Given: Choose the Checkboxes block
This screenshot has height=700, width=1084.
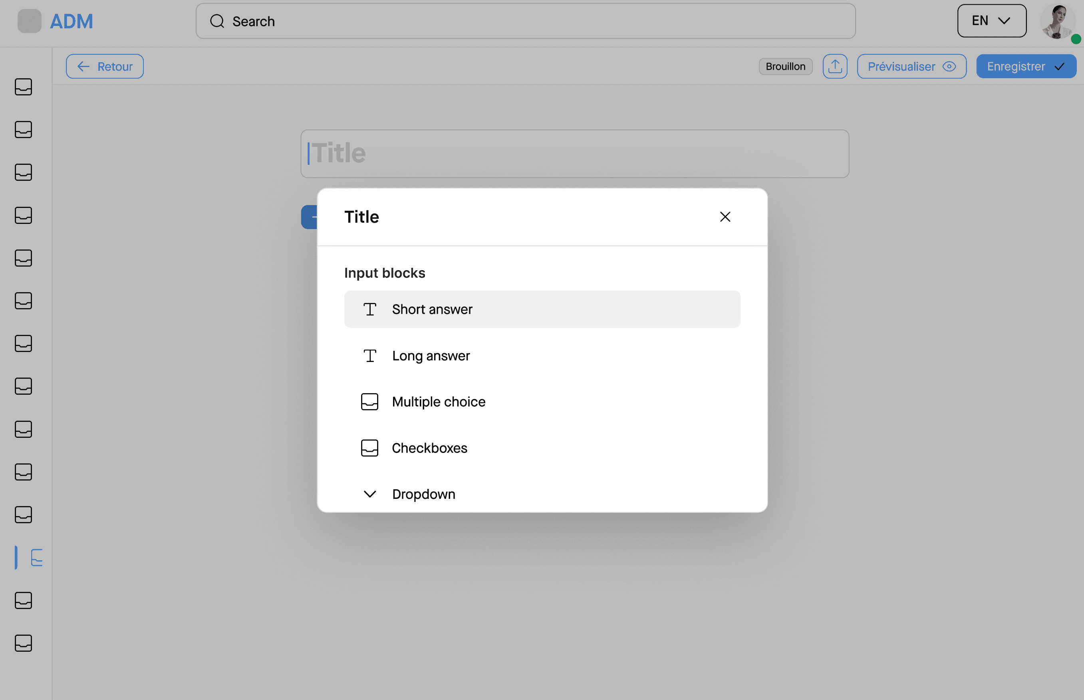Looking at the screenshot, I should (542, 448).
